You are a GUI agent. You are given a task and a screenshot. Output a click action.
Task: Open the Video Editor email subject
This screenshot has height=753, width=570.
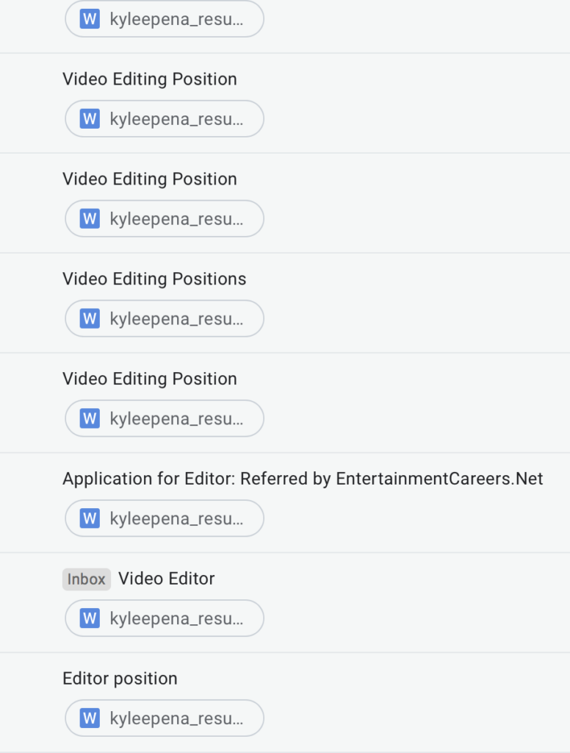pyautogui.click(x=167, y=579)
